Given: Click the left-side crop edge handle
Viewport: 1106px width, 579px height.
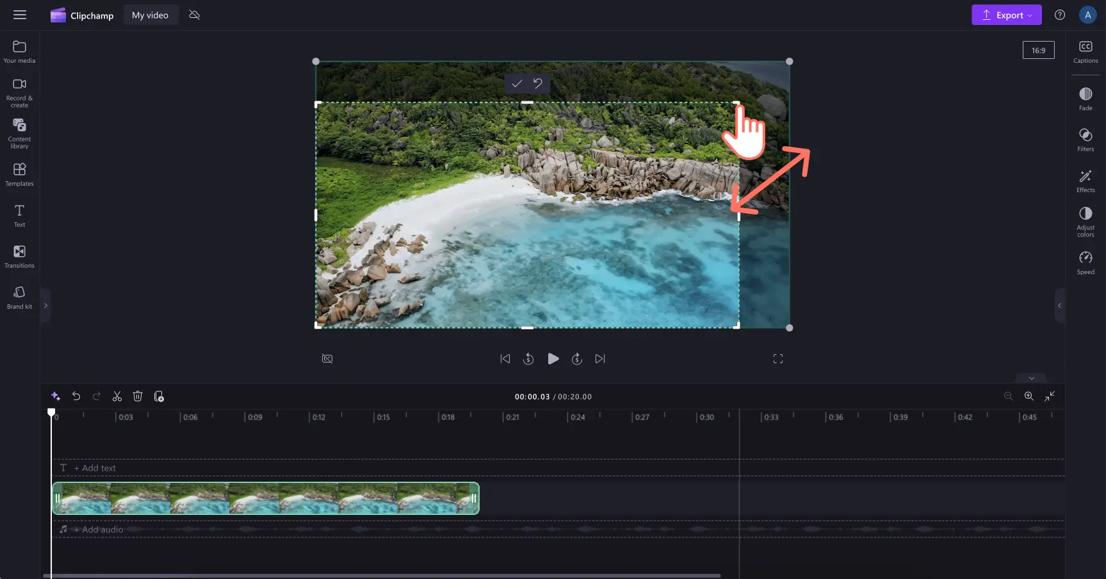Looking at the screenshot, I should [316, 215].
